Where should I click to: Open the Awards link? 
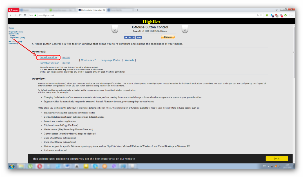point(130,60)
